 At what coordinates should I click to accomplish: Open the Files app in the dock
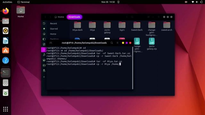click(x=5, y=21)
